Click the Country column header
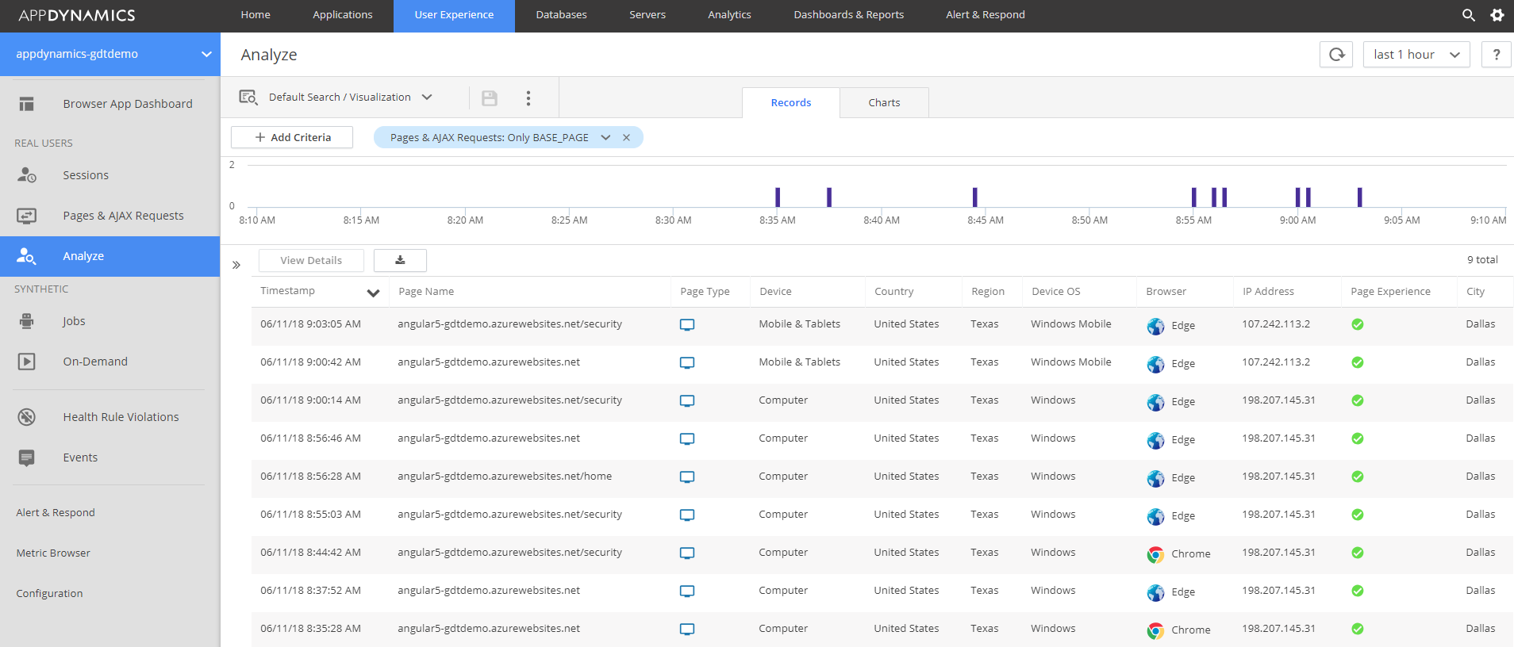This screenshot has width=1514, height=647. [x=893, y=292]
